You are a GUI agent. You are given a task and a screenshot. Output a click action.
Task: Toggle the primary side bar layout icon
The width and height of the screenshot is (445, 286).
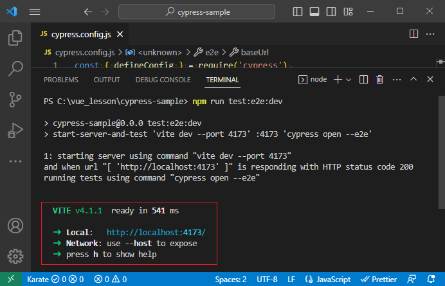(x=298, y=12)
